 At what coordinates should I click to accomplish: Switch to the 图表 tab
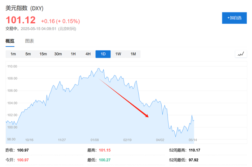[30, 41]
